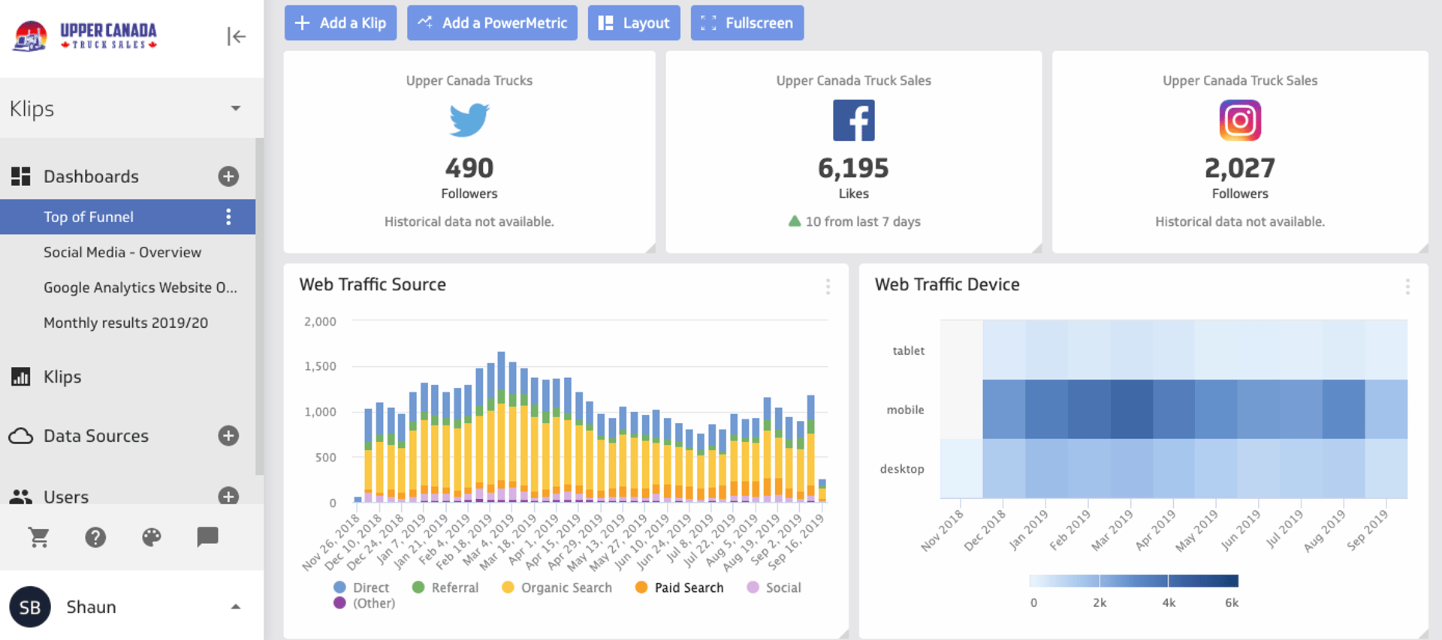Toggle Organic Search series in legend
This screenshot has height=640, width=1442.
pyautogui.click(x=557, y=587)
